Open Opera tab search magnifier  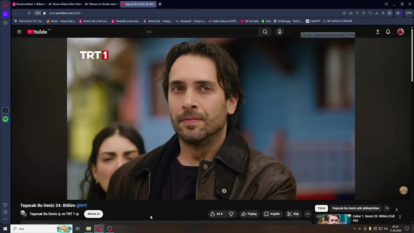pos(387,4)
